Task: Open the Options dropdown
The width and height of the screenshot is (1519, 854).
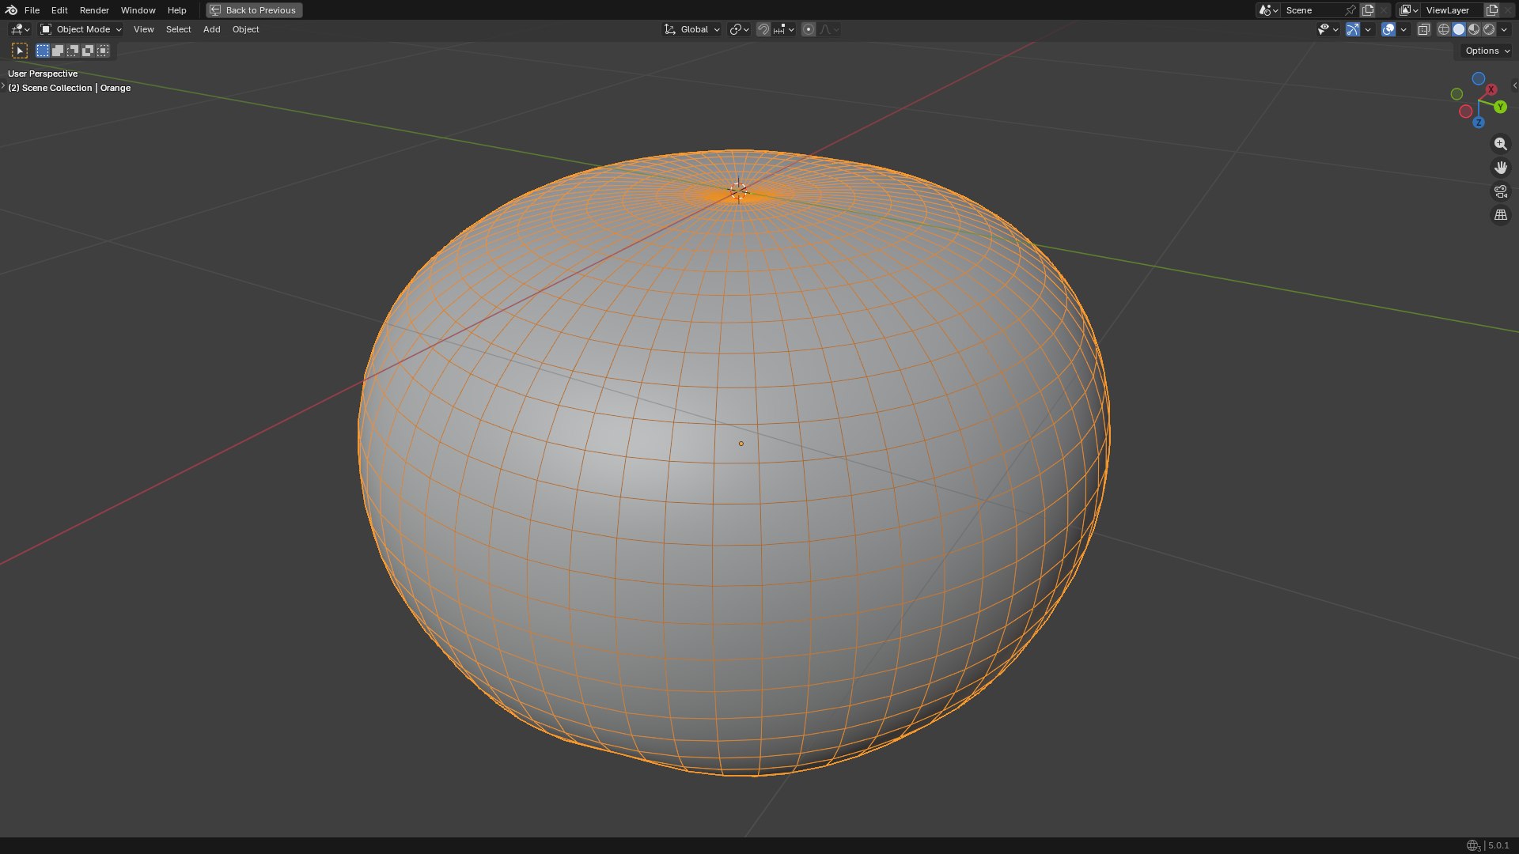Action: pos(1487,51)
